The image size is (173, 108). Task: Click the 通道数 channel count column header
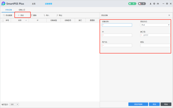[x=92, y=20]
